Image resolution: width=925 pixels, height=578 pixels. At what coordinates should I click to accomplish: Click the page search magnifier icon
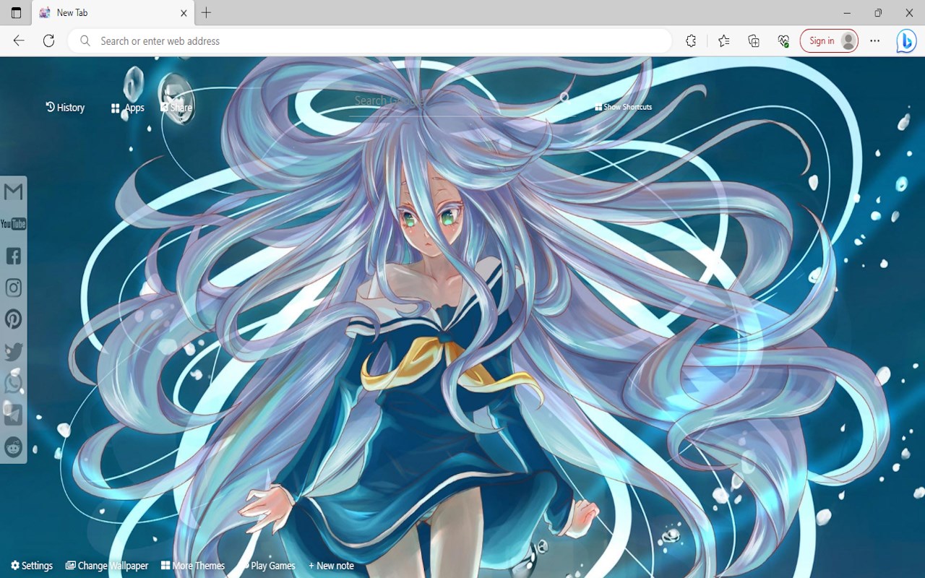(x=564, y=97)
